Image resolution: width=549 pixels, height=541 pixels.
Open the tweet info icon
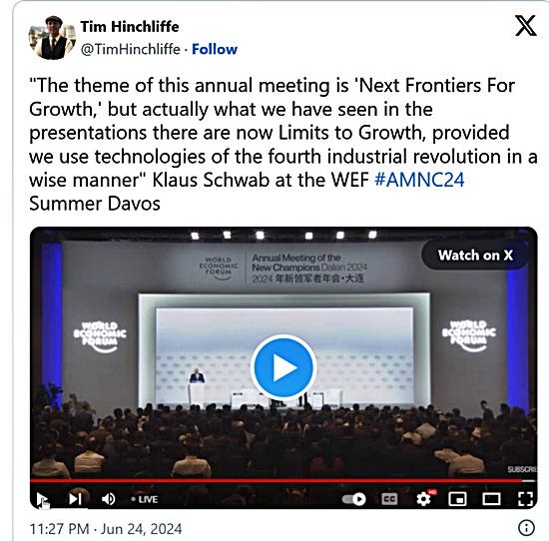(x=526, y=528)
